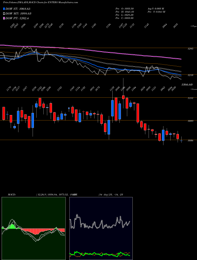Image resolution: width=197 pixels, height=260 pixels.
Task: Click the 1131 candlestick axis label
Action: tap(191, 98)
